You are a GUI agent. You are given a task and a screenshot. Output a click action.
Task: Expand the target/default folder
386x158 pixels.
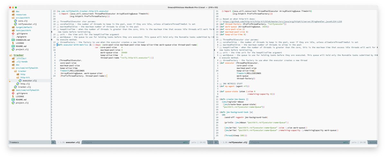pyautogui.click(x=24, y=27)
